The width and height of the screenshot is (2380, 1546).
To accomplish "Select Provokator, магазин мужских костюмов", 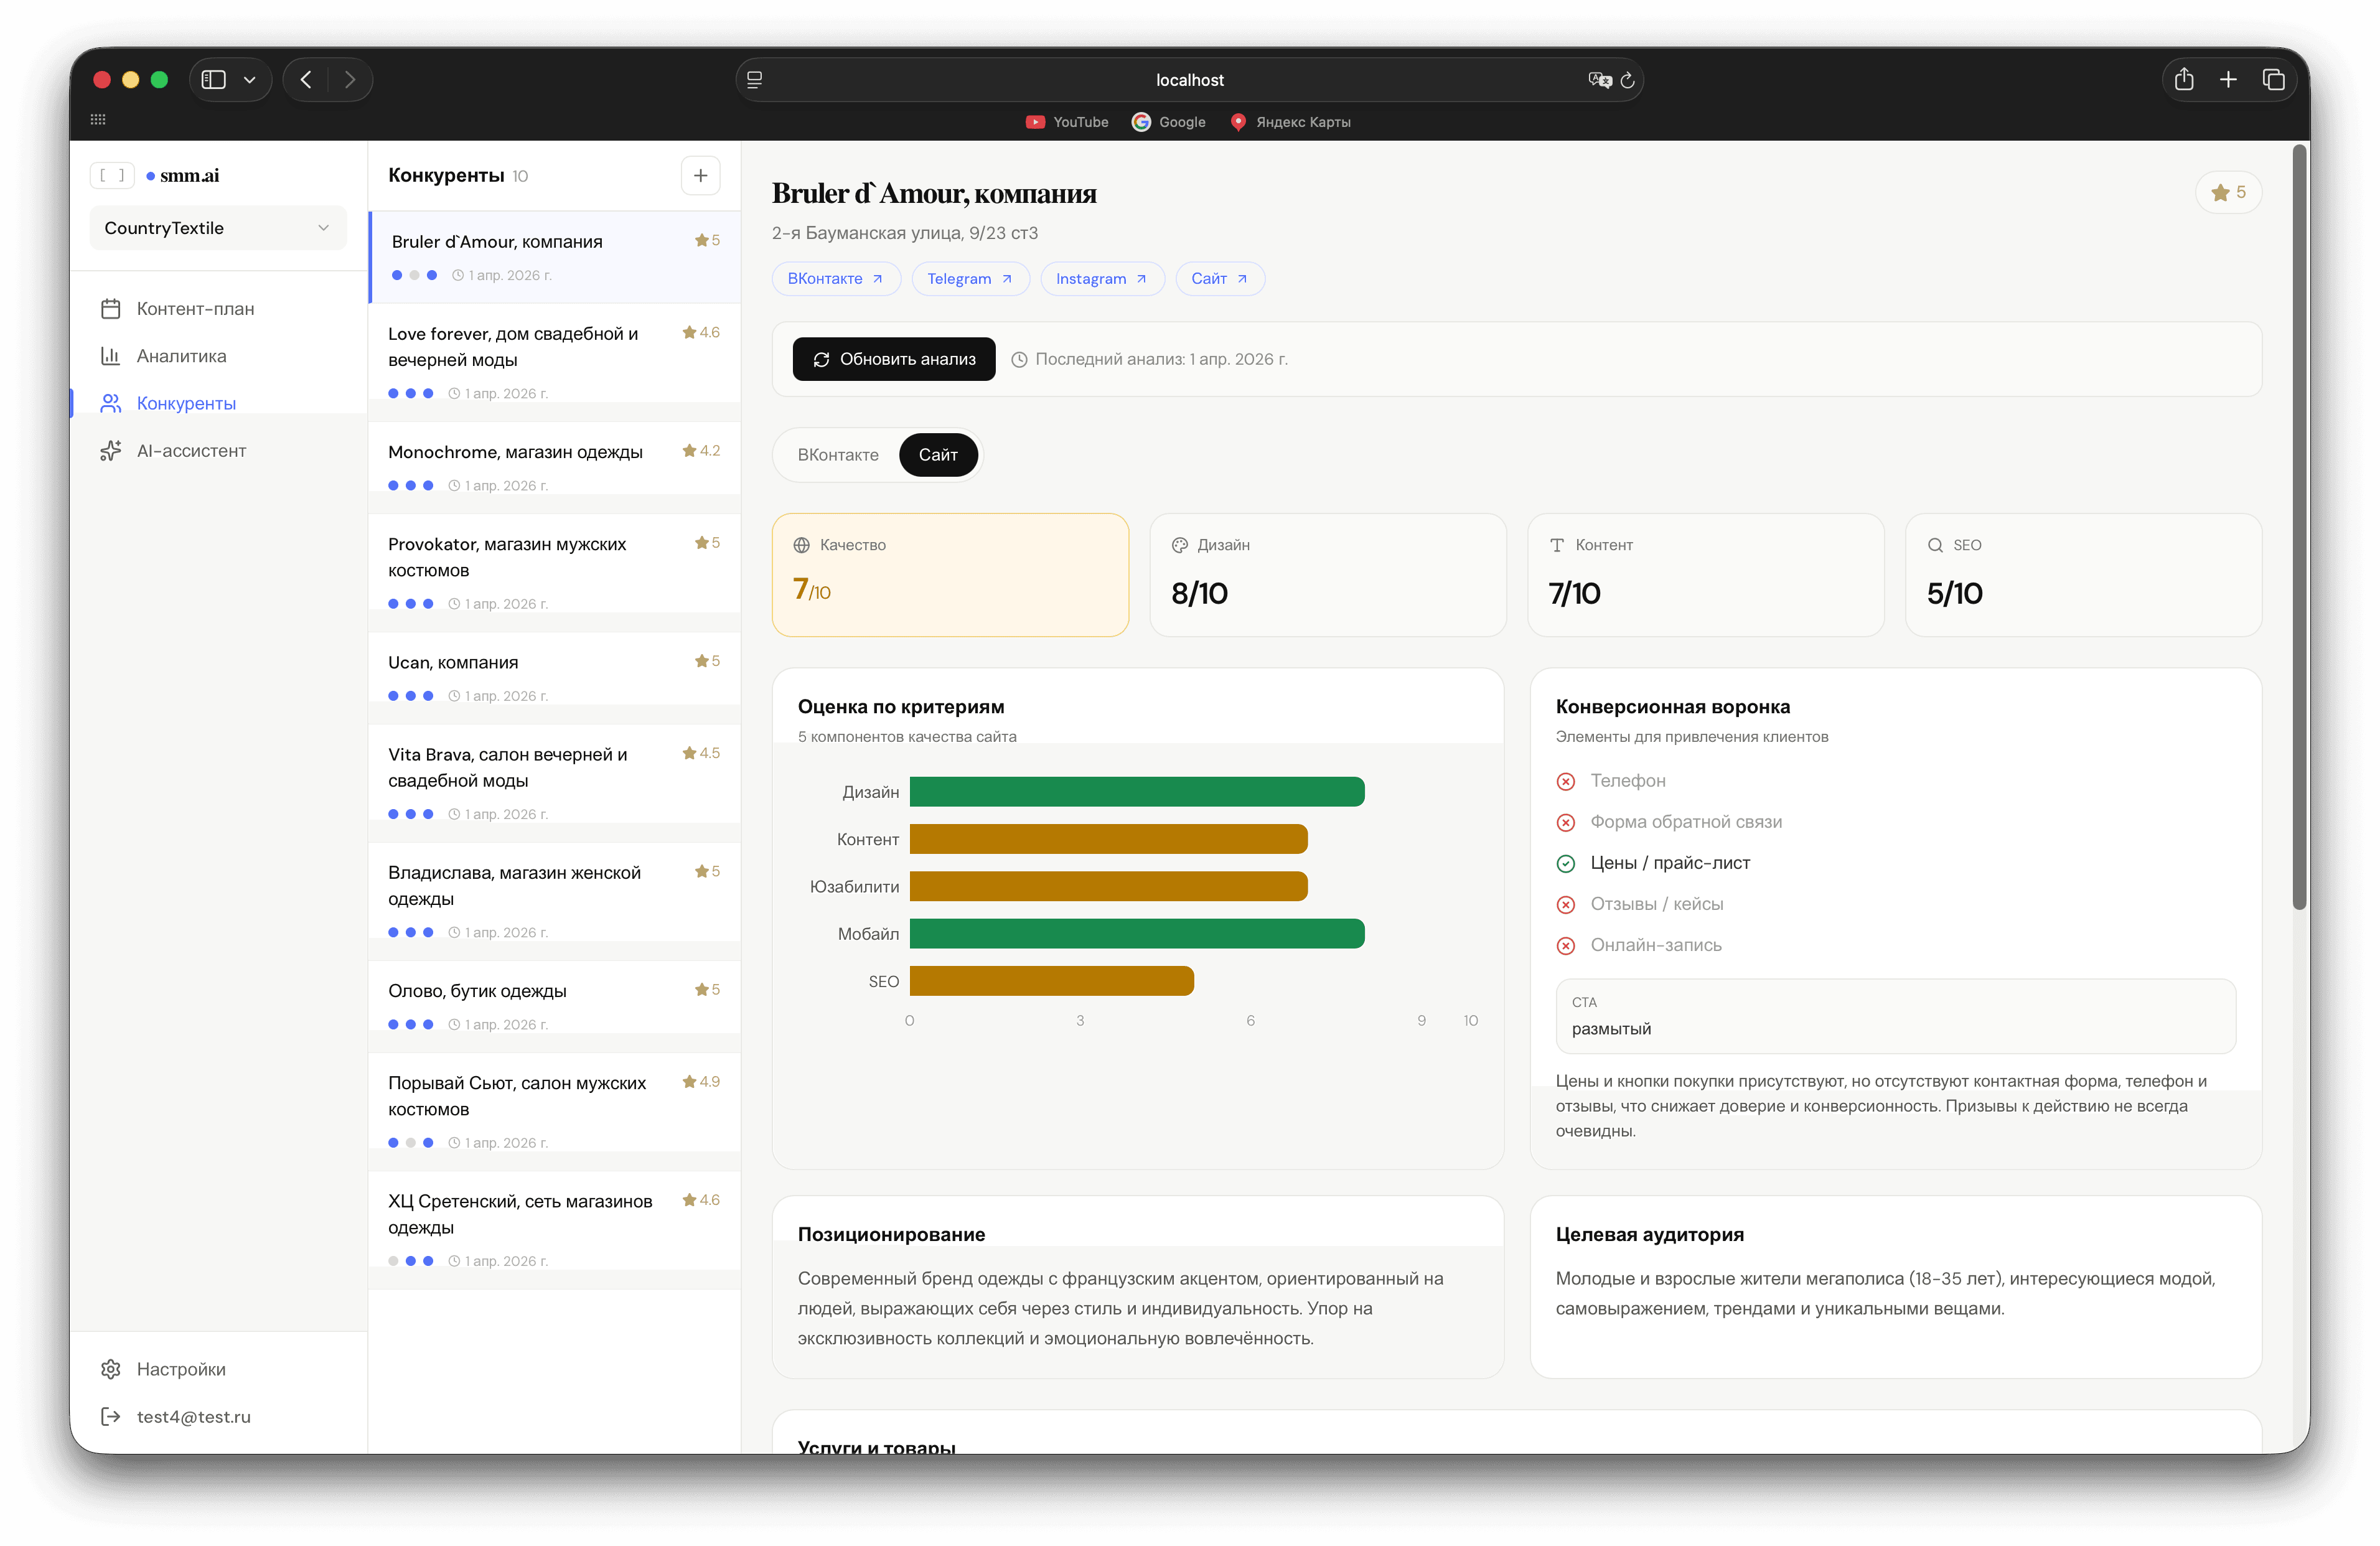I will click(555, 572).
